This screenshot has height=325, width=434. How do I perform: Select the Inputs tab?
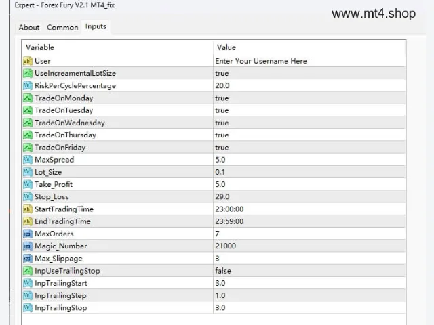pos(96,26)
